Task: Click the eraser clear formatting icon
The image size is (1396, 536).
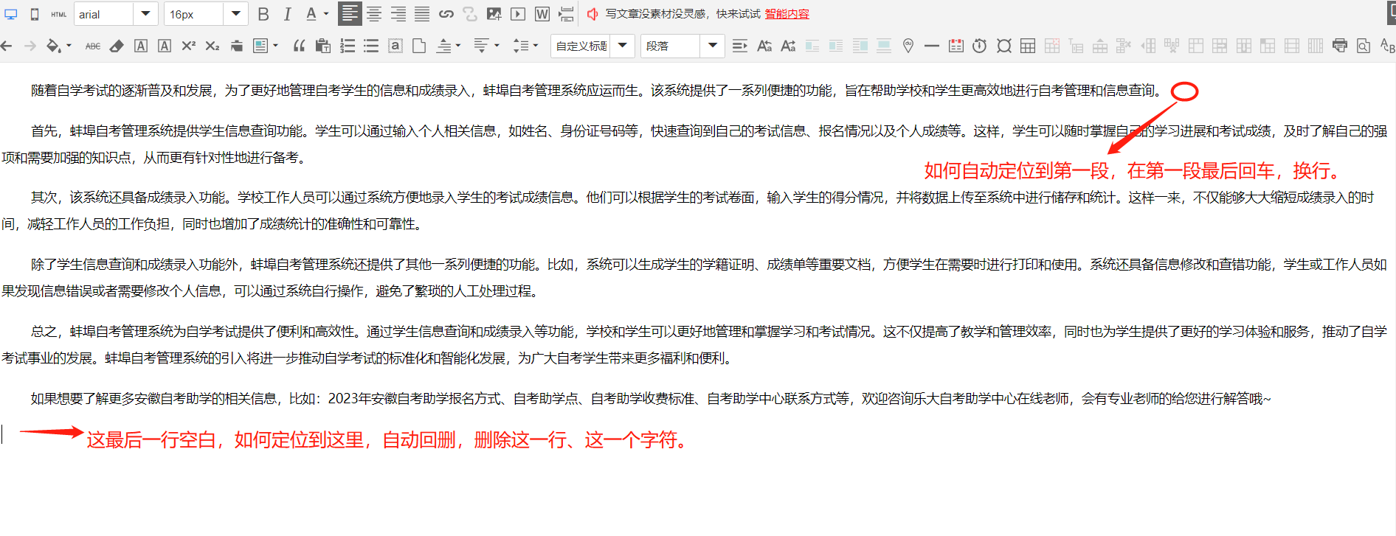Action: coord(117,46)
